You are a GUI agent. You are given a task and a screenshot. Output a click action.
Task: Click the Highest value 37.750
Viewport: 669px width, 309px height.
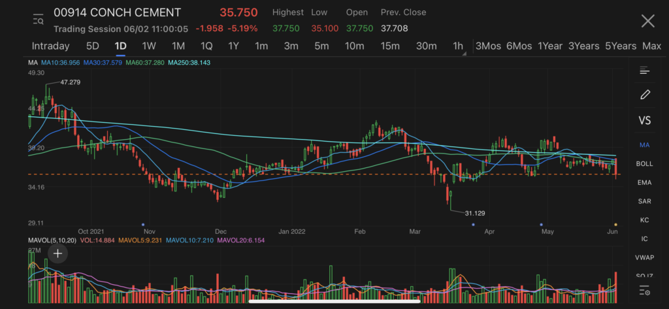point(286,29)
